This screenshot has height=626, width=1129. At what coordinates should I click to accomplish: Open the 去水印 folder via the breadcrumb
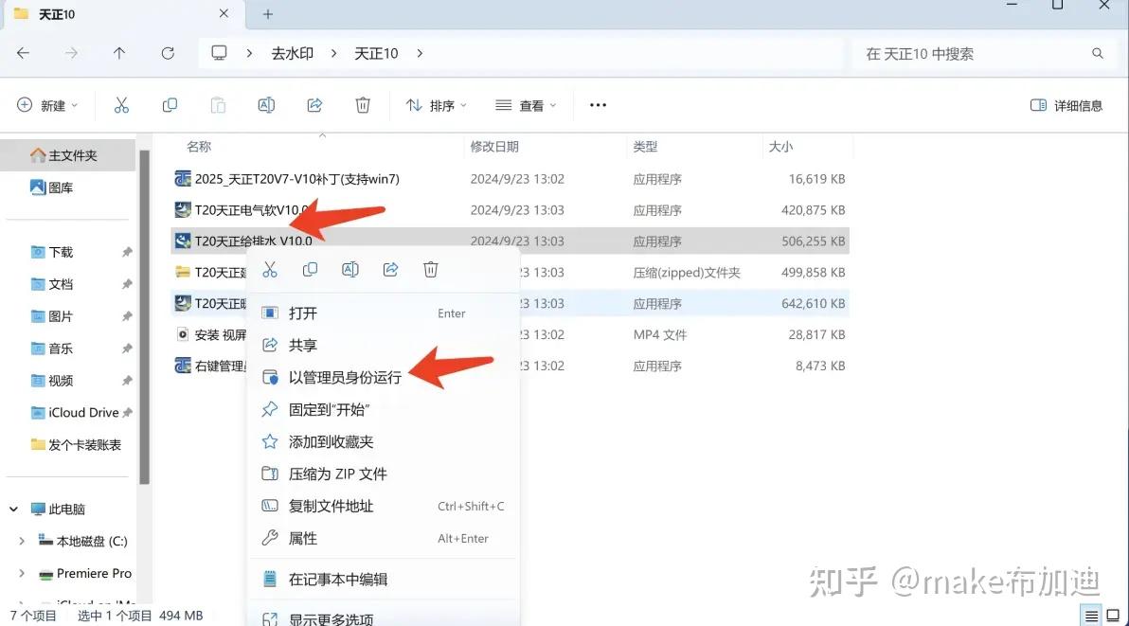(x=292, y=53)
